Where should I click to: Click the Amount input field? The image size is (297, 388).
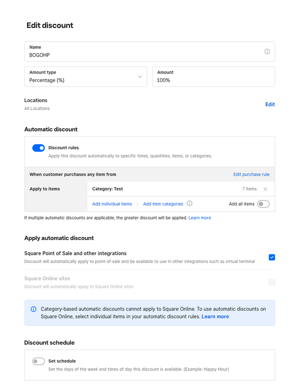[x=213, y=80]
